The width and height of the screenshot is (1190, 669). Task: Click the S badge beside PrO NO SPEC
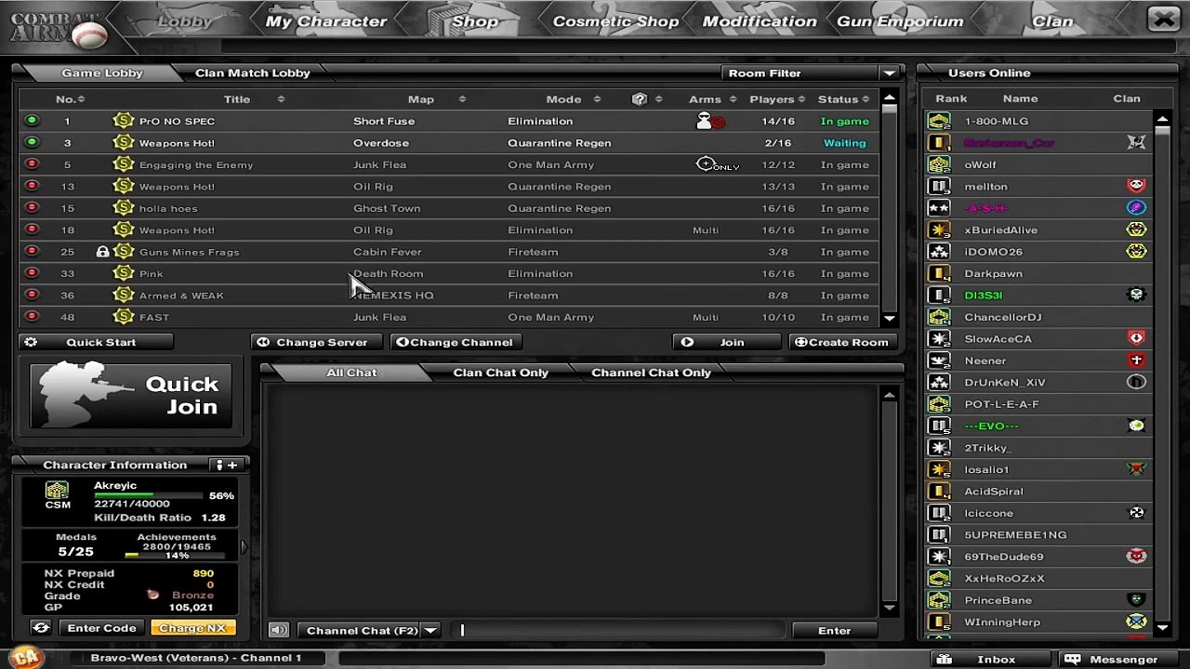124,121
